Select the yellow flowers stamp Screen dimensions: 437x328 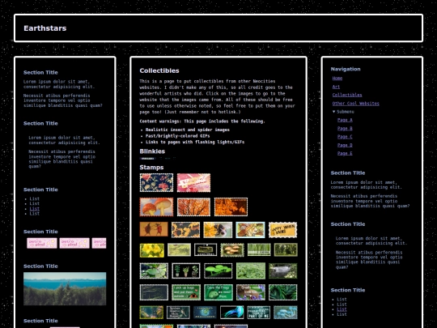pyautogui.click(x=152, y=250)
